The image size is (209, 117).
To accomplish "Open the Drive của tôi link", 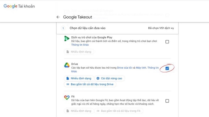I will click(124, 68).
